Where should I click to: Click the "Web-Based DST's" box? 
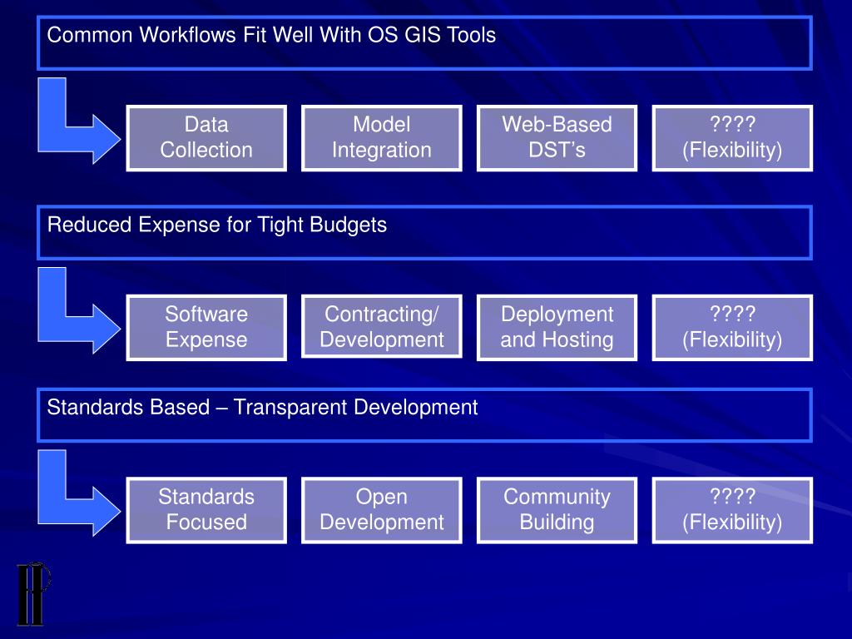557,138
